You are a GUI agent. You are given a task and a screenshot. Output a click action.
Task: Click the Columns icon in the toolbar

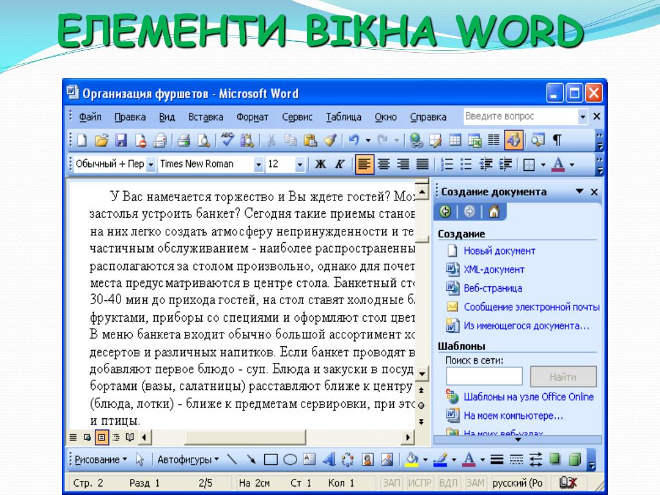coord(494,140)
